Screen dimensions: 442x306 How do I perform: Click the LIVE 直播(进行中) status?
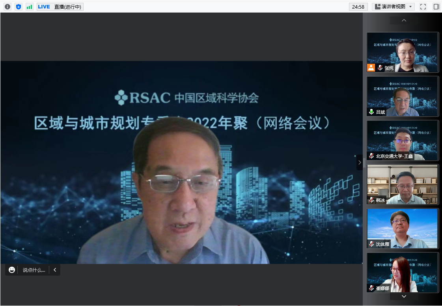point(60,7)
